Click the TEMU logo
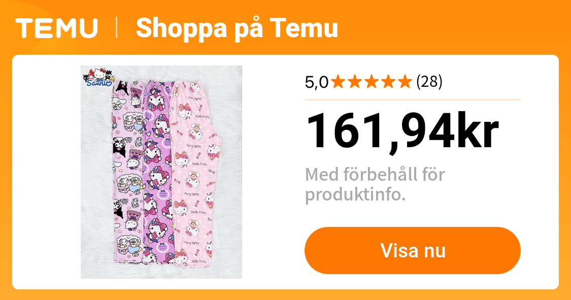The image size is (571, 300). (x=56, y=28)
